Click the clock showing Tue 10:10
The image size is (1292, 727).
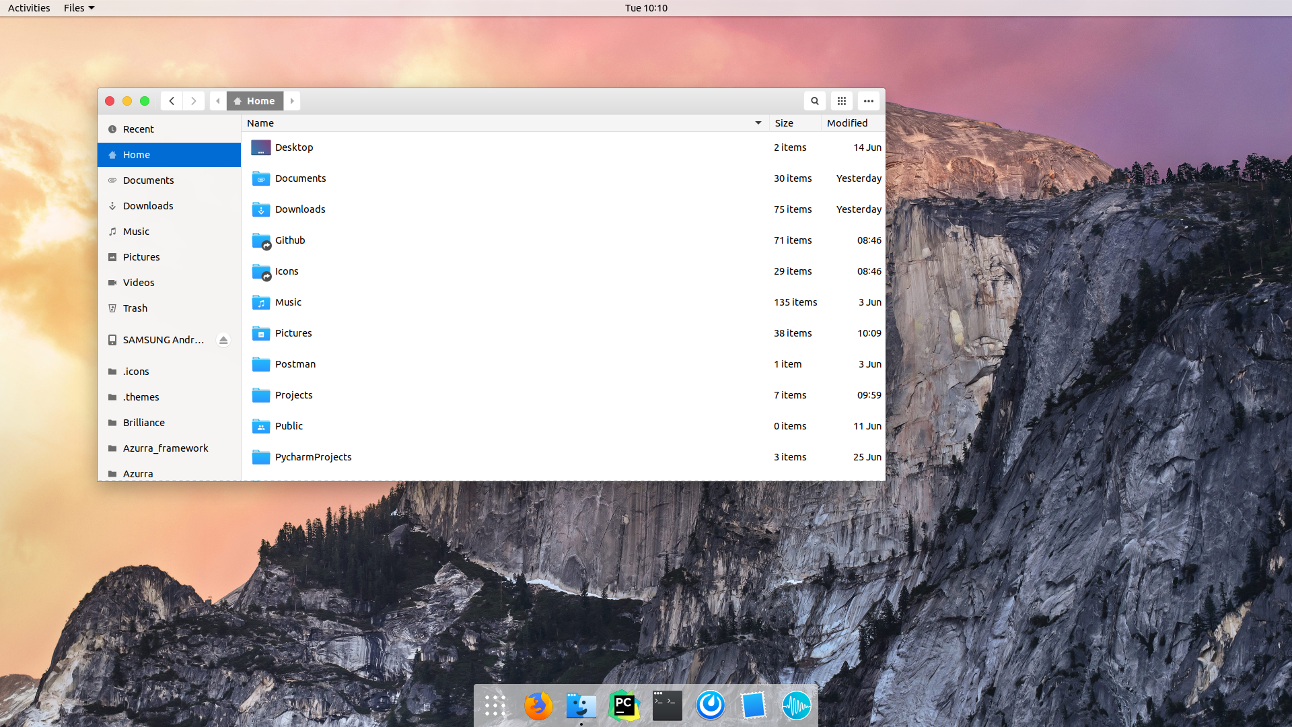pyautogui.click(x=645, y=8)
